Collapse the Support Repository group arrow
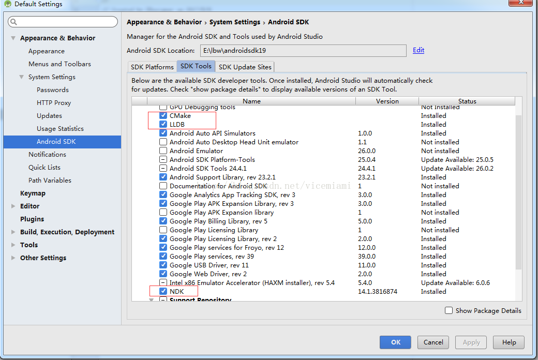 pyautogui.click(x=151, y=299)
